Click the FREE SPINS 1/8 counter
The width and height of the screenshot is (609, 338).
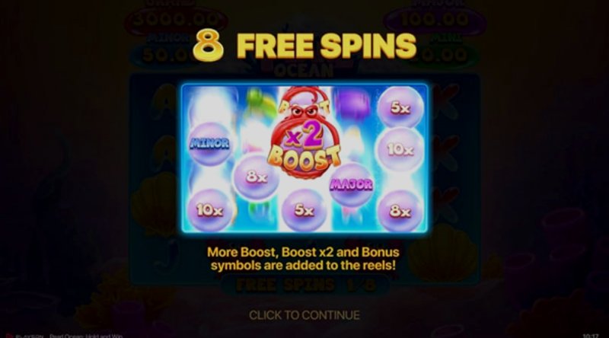click(x=306, y=285)
